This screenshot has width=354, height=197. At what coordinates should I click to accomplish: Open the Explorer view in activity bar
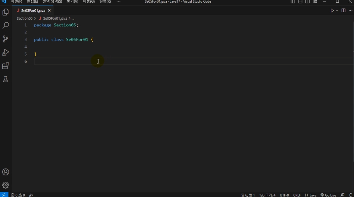tap(6, 12)
